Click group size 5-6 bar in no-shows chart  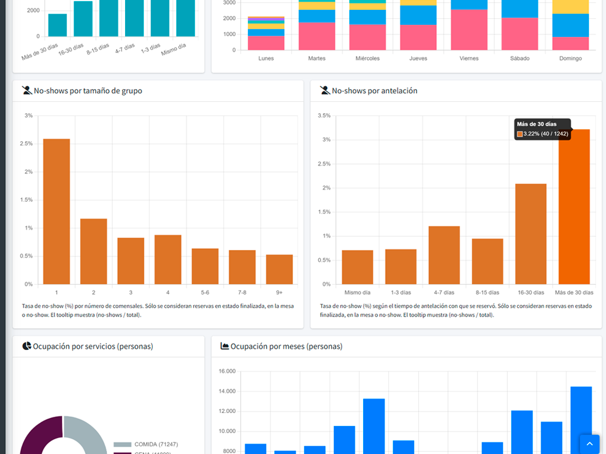point(205,266)
